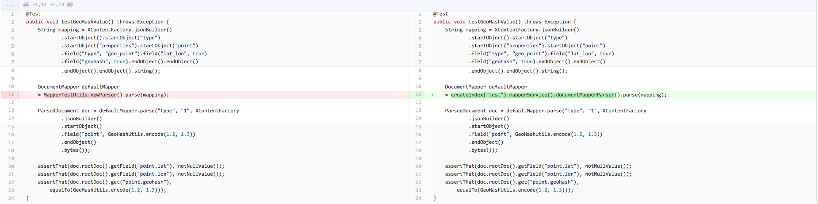818x204 pixels.
Task: Select deleted line number 11 on left side
Action: point(11,95)
